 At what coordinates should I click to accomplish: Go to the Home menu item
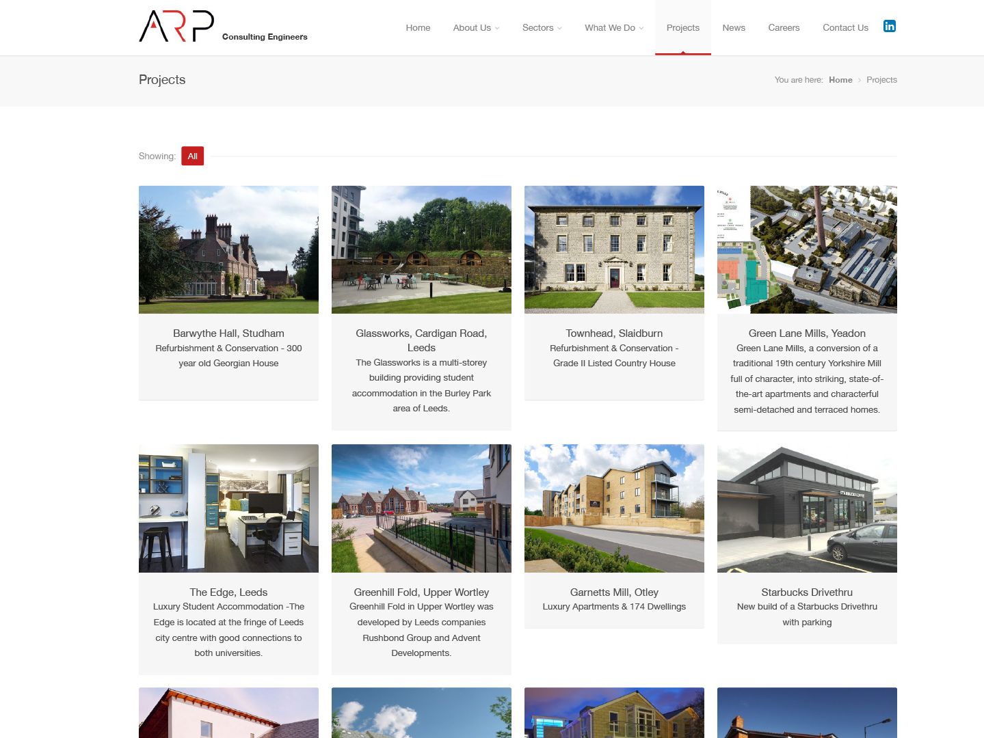[x=418, y=28]
